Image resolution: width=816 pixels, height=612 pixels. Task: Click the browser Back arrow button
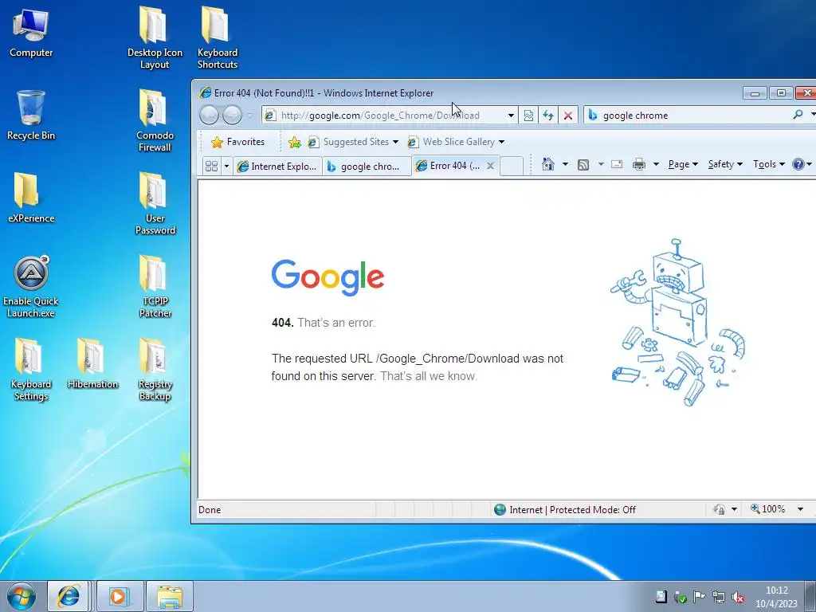tap(210, 115)
